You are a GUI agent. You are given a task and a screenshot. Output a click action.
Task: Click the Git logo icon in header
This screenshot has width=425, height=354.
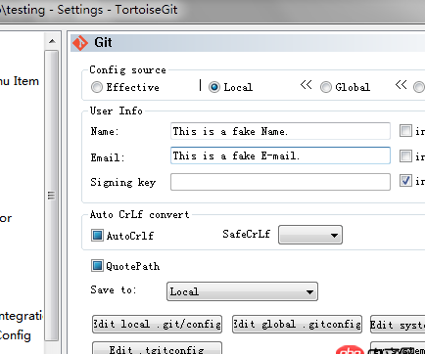(x=80, y=43)
